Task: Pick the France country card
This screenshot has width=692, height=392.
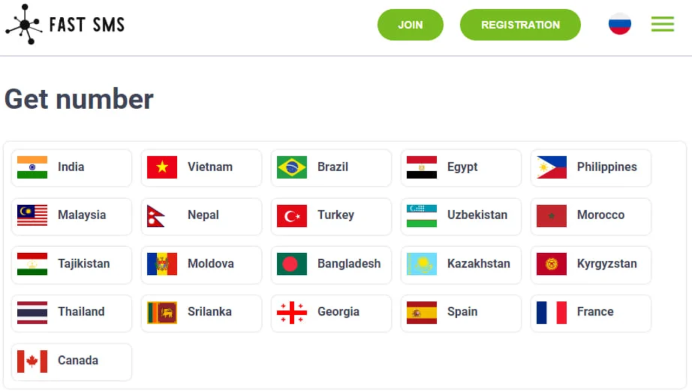Action: [591, 313]
